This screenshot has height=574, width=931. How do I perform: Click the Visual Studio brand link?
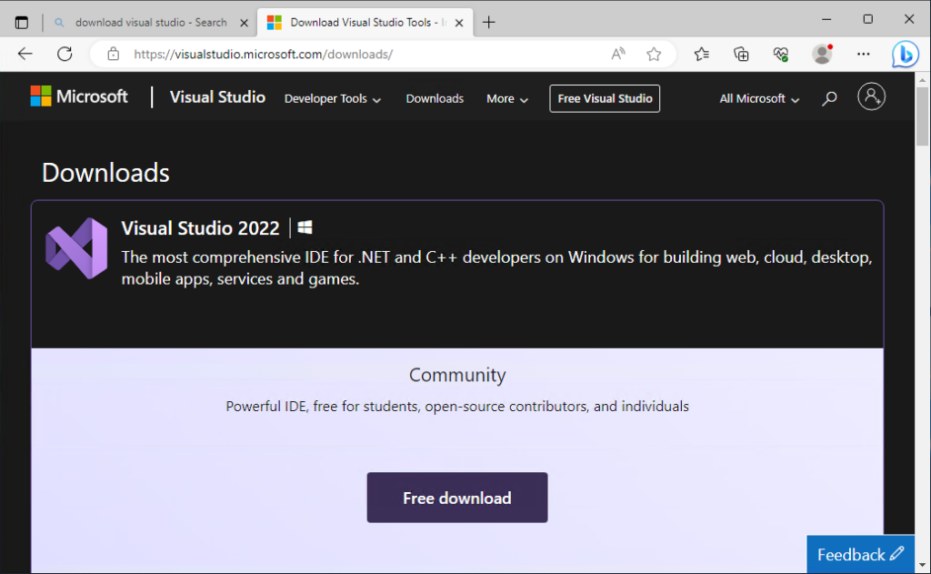click(217, 96)
